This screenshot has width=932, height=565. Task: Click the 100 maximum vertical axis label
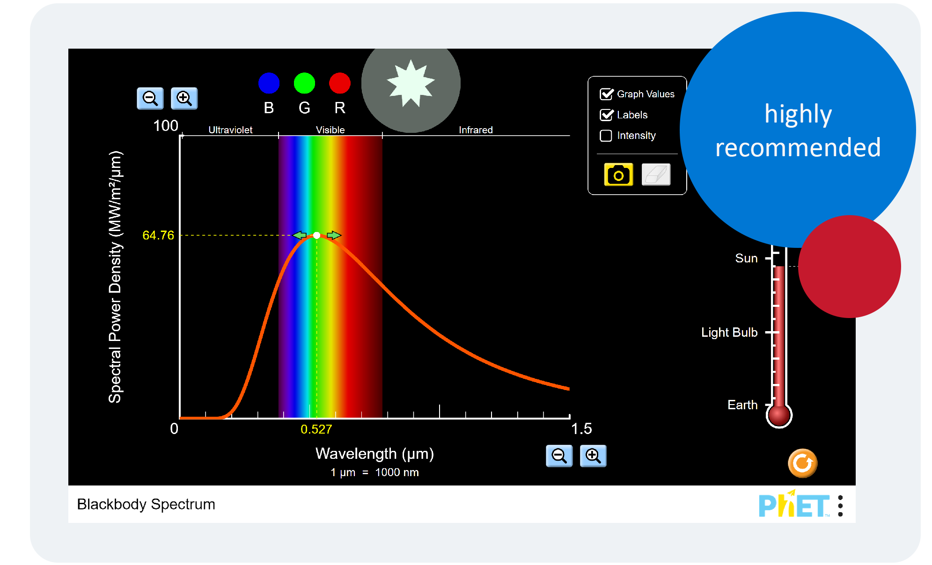[x=166, y=126]
